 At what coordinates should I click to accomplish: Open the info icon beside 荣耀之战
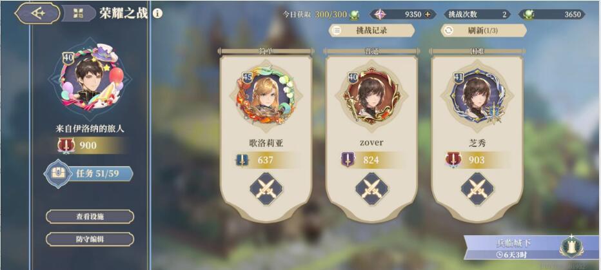coord(157,14)
